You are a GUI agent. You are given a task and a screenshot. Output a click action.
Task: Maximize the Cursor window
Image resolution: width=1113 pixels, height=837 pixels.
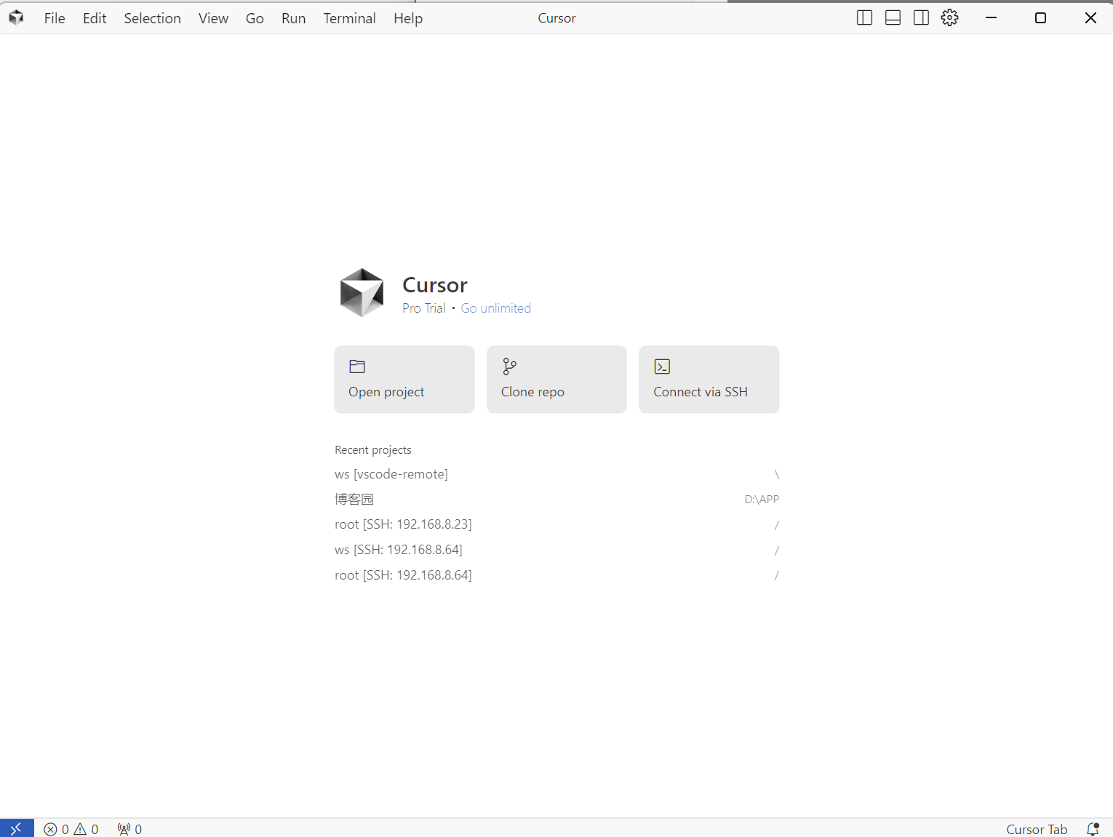[1040, 17]
